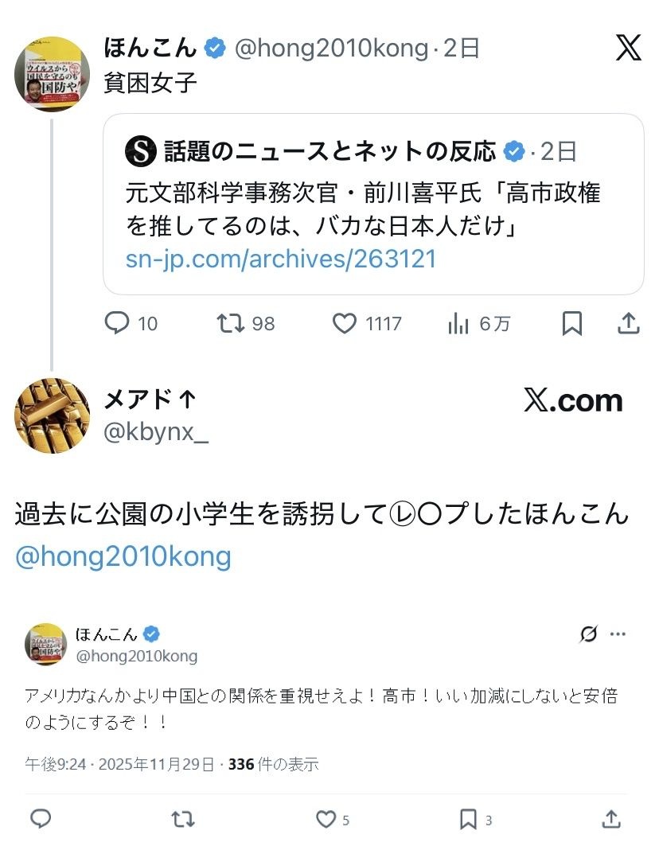Bookmark the bottom tweet with 3 bookmarks
659x850 pixels.
[x=469, y=819]
